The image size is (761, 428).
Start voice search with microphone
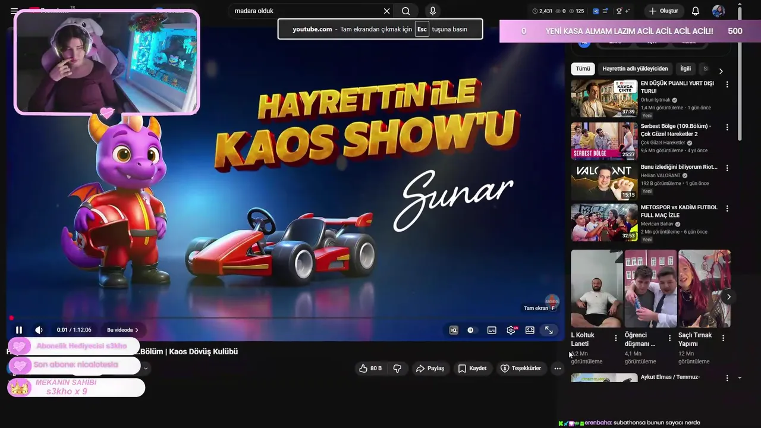tap(432, 11)
